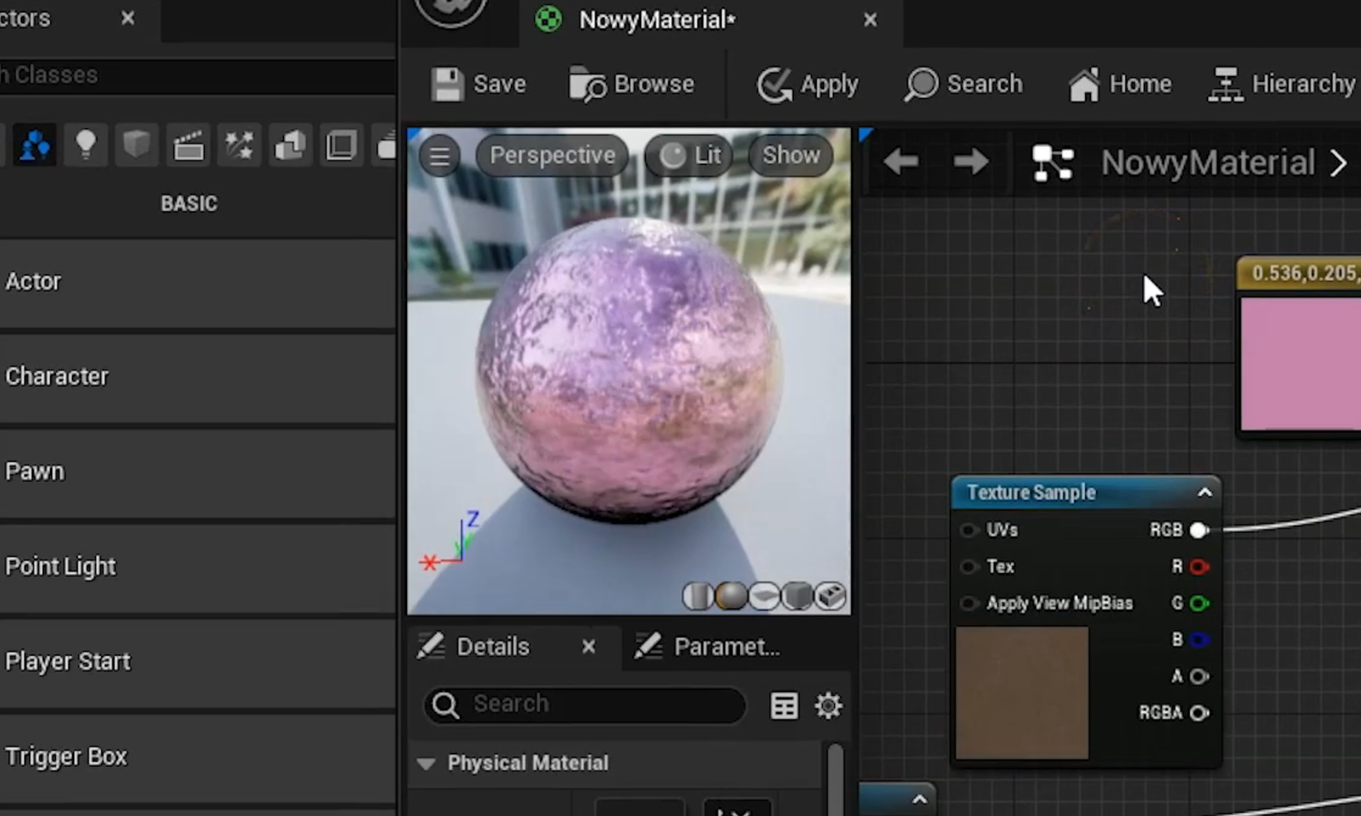Click the pink color constant swatch
This screenshot has height=816, width=1361.
coord(1300,363)
